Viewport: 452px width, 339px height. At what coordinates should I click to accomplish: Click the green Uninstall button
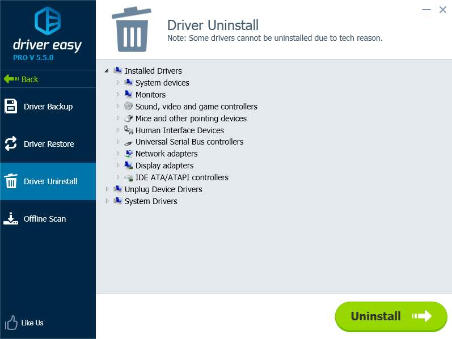click(x=391, y=316)
